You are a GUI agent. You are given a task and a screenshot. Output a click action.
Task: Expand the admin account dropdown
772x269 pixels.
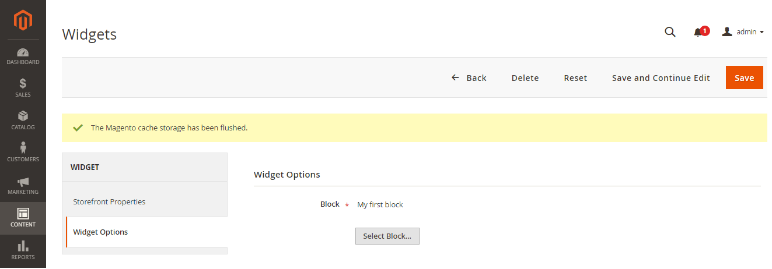pyautogui.click(x=743, y=32)
